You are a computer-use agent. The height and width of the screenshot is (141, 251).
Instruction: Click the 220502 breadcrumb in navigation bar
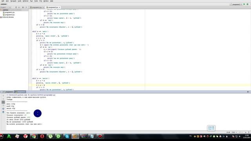tap(4, 4)
